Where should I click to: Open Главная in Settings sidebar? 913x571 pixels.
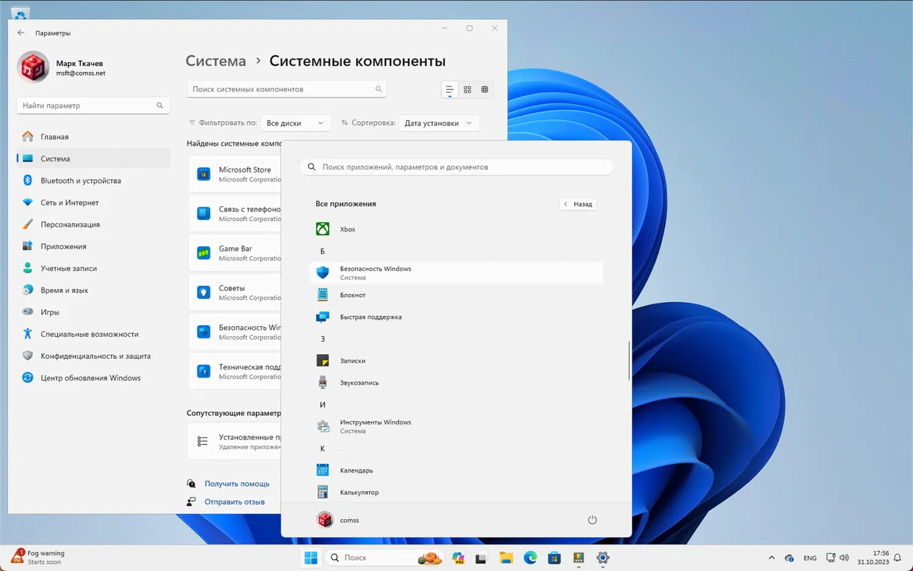94,137
